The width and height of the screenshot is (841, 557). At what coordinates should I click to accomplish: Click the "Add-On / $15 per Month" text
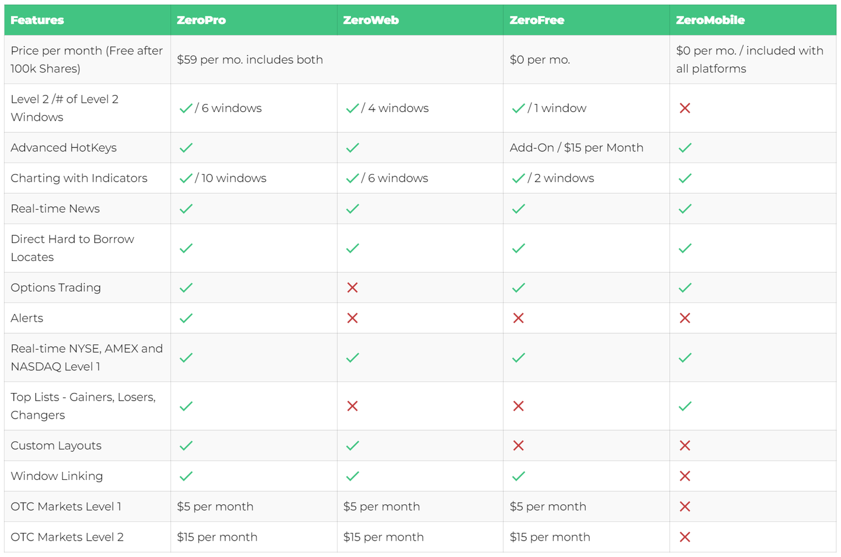click(576, 148)
